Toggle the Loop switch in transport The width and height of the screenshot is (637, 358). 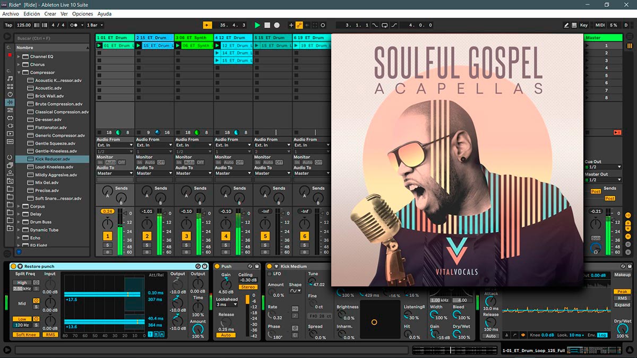coord(385,25)
